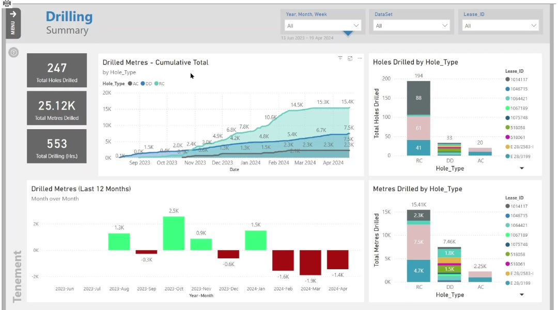The width and height of the screenshot is (558, 310).
Task: Toggle the AC series in Hole_Type legend
Action: click(x=131, y=84)
